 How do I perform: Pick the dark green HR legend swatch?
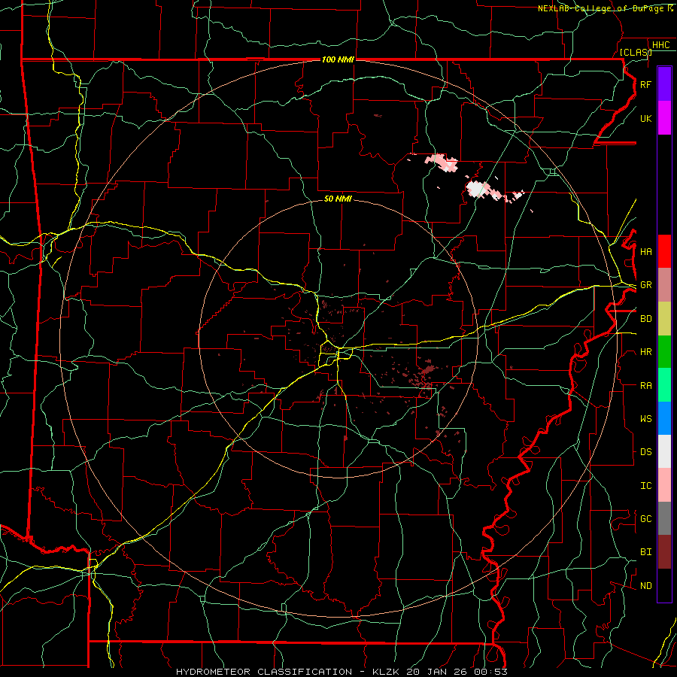point(664,352)
